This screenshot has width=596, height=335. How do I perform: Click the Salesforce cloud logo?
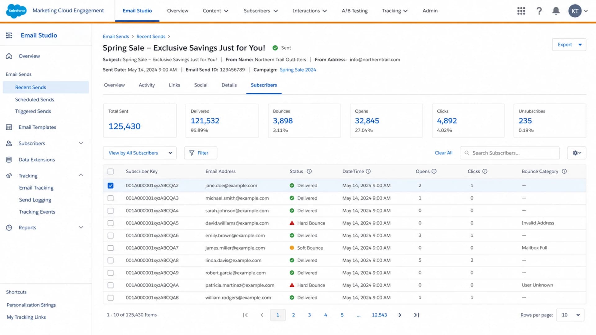(x=16, y=11)
